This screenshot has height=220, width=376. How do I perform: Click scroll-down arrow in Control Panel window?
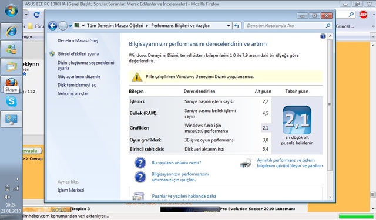pyautogui.click(x=330, y=197)
